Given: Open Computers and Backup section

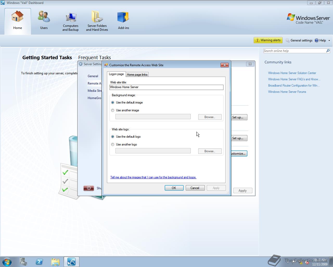Looking at the screenshot, I should point(71,22).
